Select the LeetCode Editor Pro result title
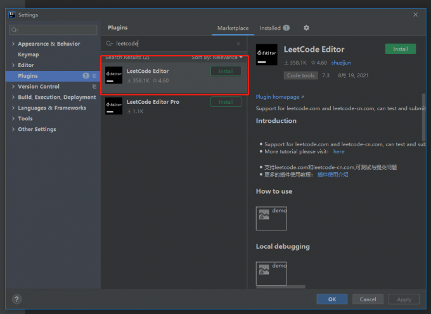 [x=153, y=102]
